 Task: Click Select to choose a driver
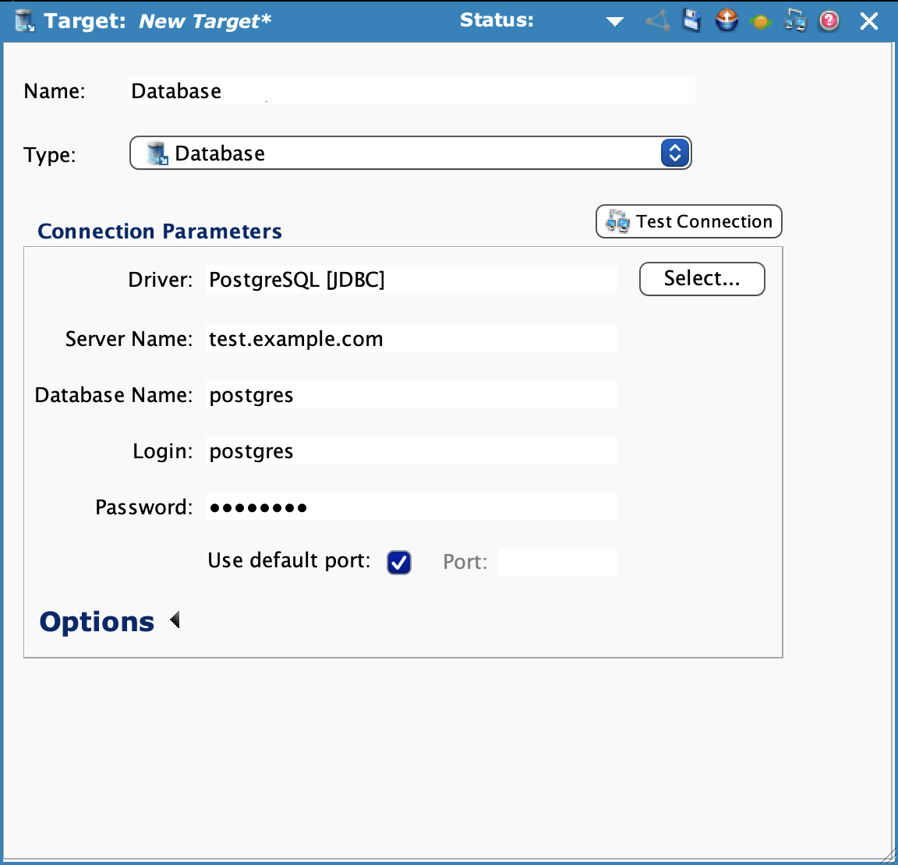701,279
